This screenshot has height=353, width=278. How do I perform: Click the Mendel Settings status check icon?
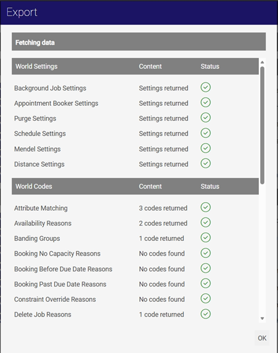click(x=205, y=148)
